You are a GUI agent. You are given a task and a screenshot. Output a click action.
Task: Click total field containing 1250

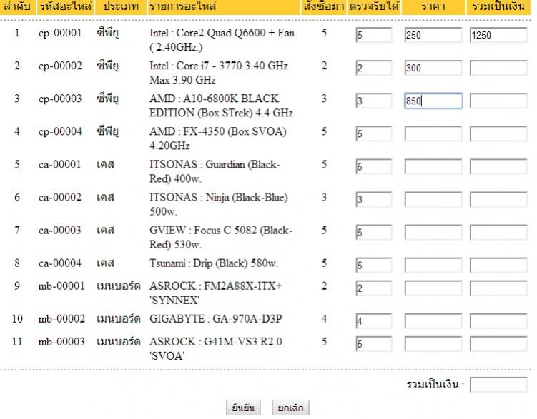click(x=498, y=35)
